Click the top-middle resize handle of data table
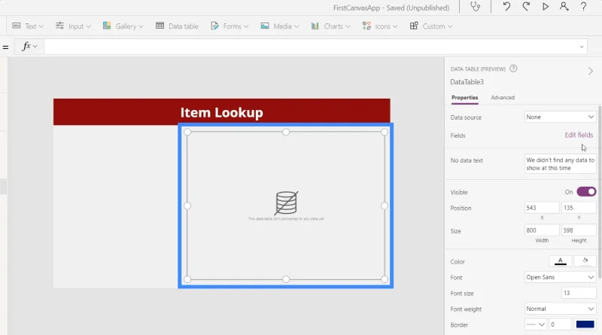 [286, 132]
